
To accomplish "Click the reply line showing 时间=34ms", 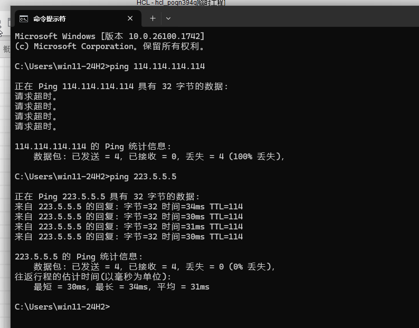I will [129, 207].
